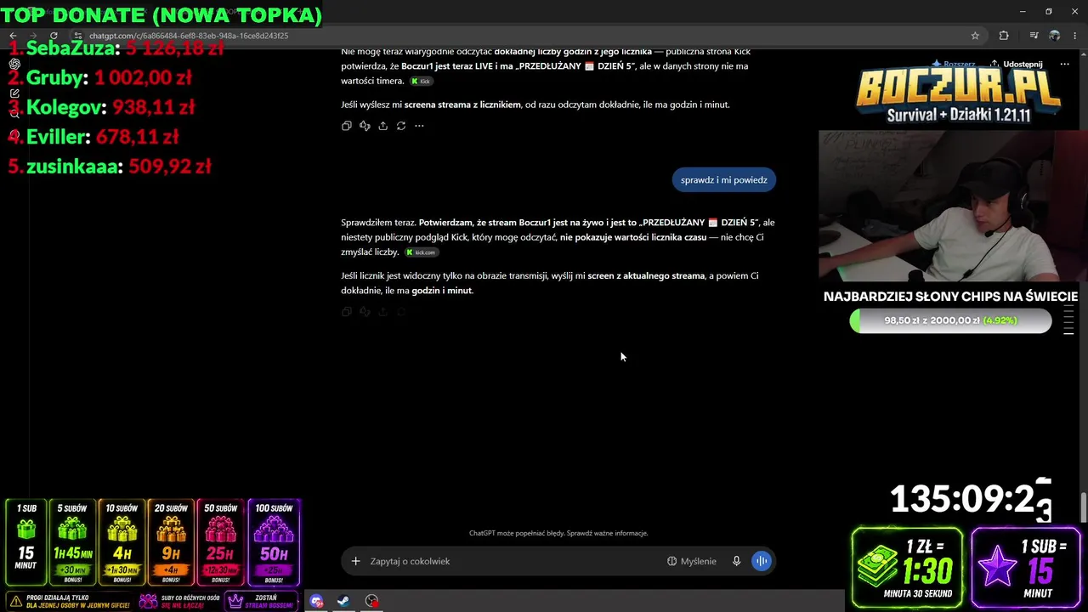
Task: Click the 'ChatGPT może popełniać błędy' disclaimer text
Action: pos(558,533)
